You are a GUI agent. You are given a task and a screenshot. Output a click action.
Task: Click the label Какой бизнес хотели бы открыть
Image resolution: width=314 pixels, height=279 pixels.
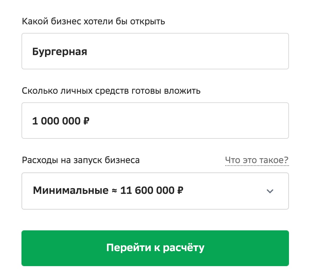tap(93, 21)
